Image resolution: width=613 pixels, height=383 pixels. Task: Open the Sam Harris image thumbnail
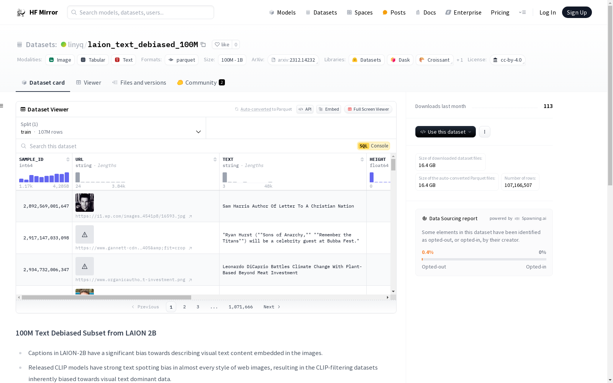click(x=85, y=203)
